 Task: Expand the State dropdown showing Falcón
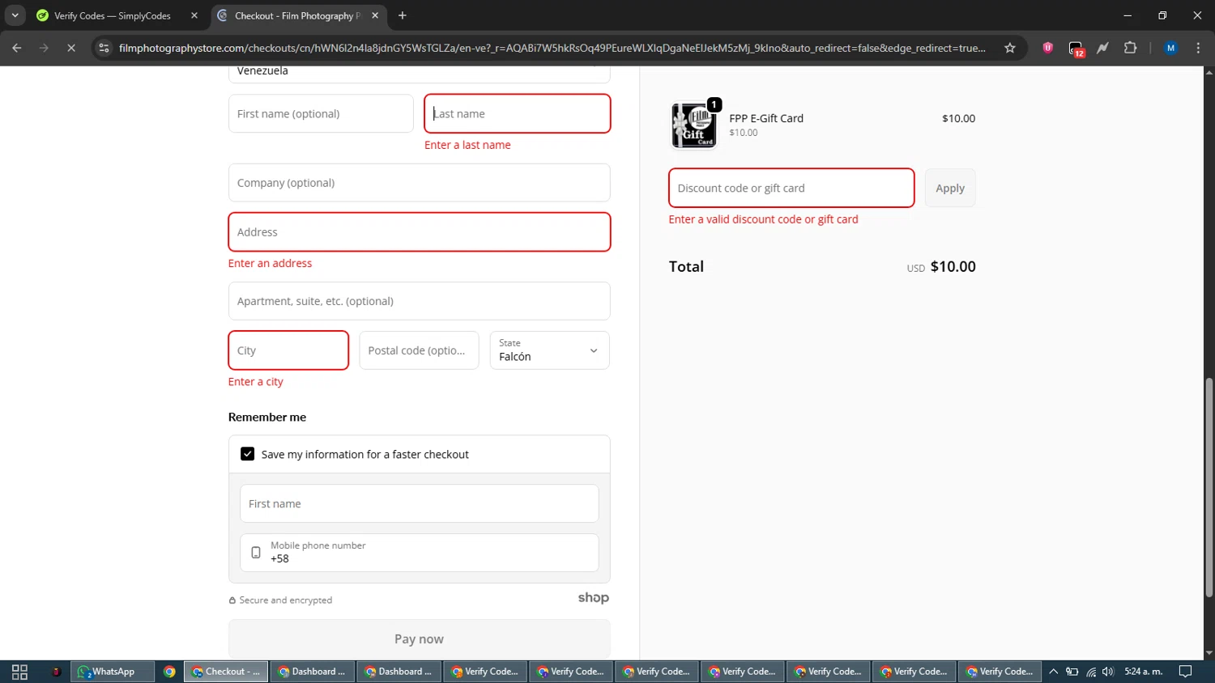point(550,350)
